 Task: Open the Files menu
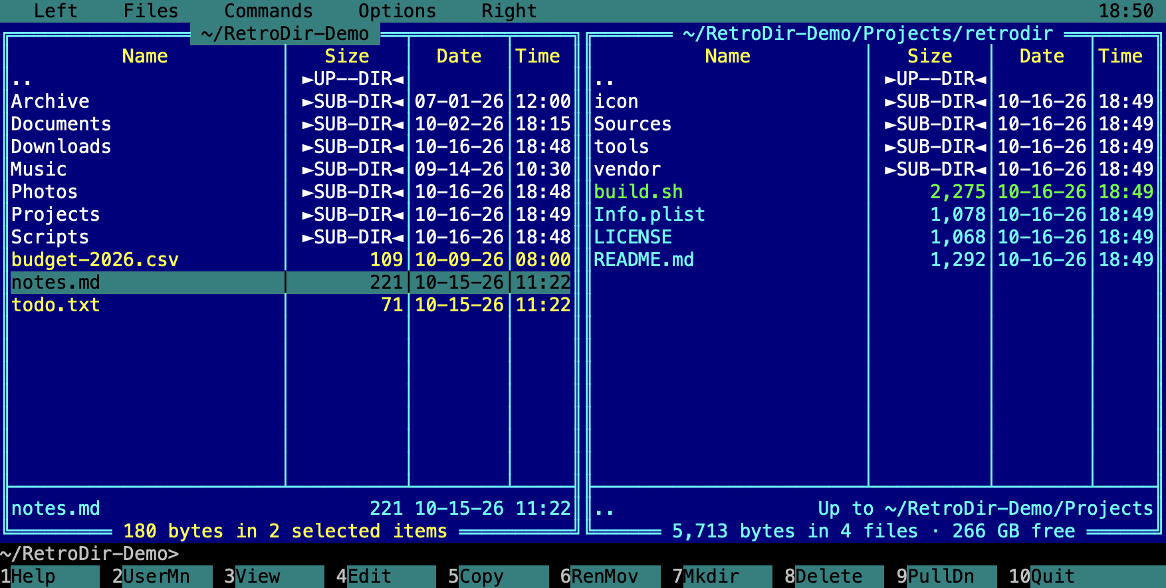coord(151,11)
